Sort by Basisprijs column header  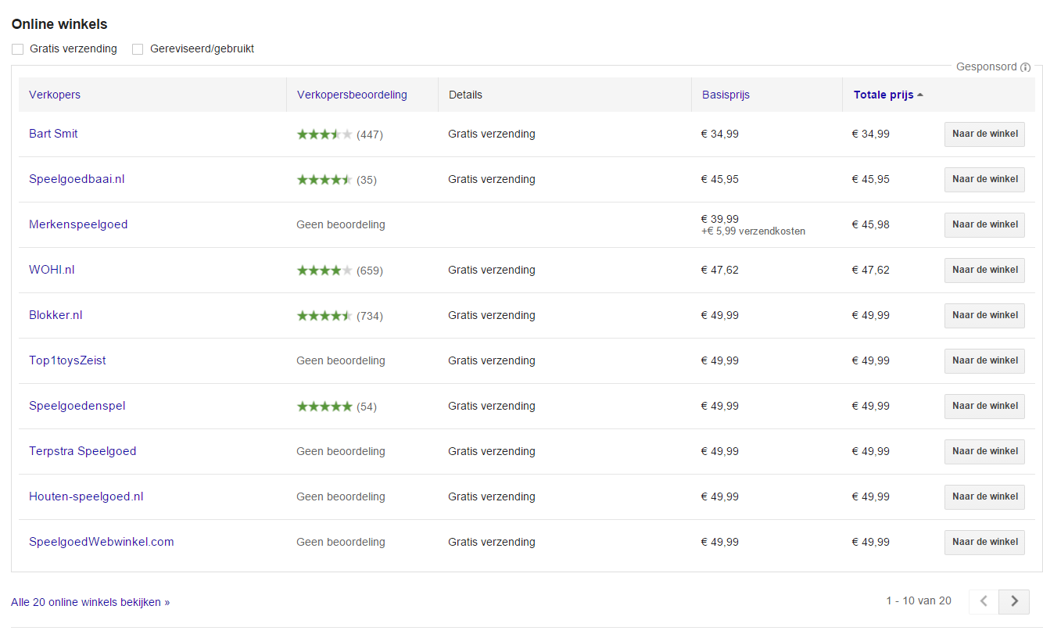click(x=726, y=95)
